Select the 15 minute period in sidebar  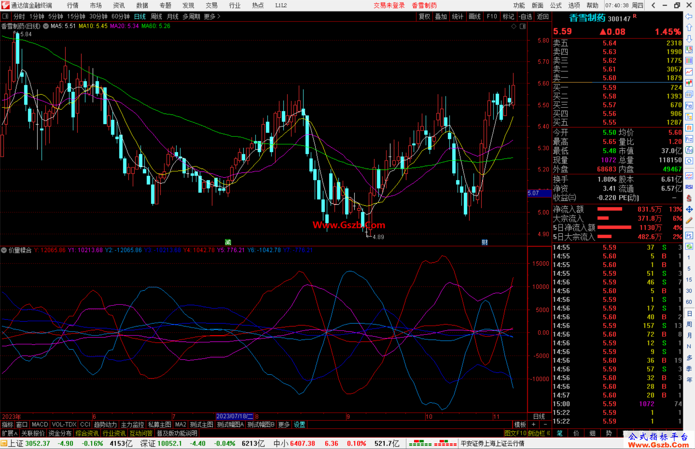pyautogui.click(x=689, y=280)
